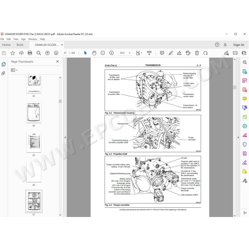
Task: Click the thumbnails scroll down arrow
Action: (x=60, y=215)
